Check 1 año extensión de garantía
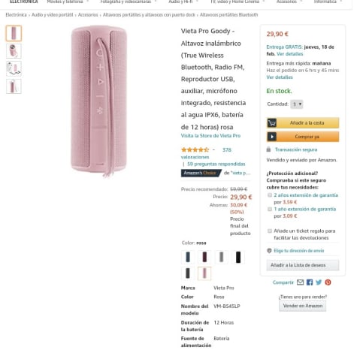This screenshot has width=357, height=350. click(x=270, y=209)
